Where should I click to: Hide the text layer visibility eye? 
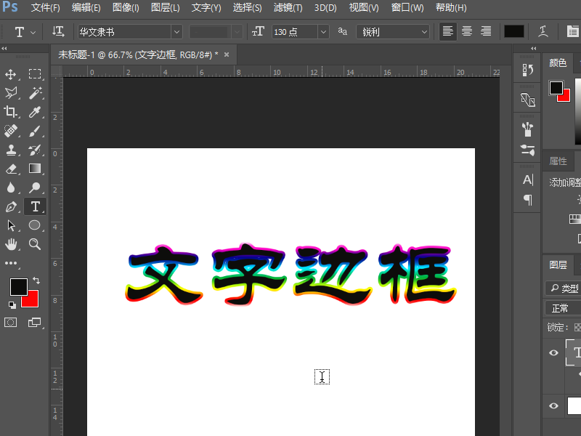point(554,353)
